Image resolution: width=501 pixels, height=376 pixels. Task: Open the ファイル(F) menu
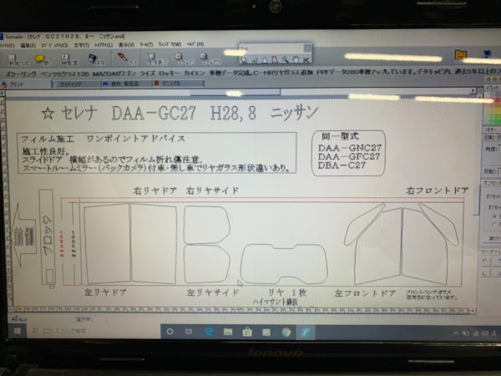(x=8, y=45)
